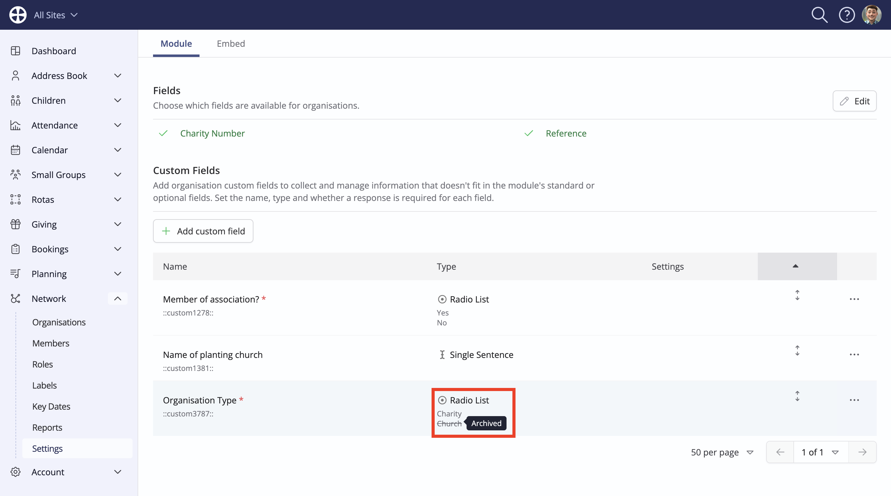Click the Calendar icon in sidebar
Viewport: 891px width, 496px height.
[x=15, y=150]
